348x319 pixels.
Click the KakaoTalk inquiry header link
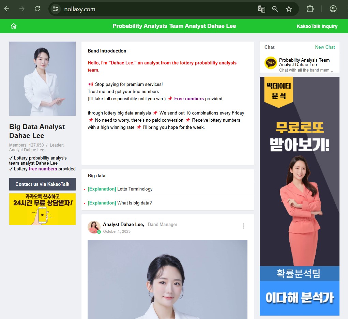(x=317, y=26)
